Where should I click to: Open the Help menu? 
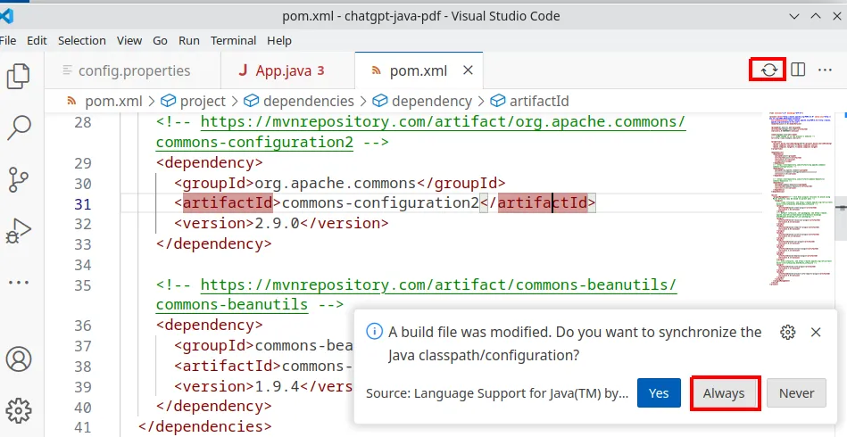point(279,40)
